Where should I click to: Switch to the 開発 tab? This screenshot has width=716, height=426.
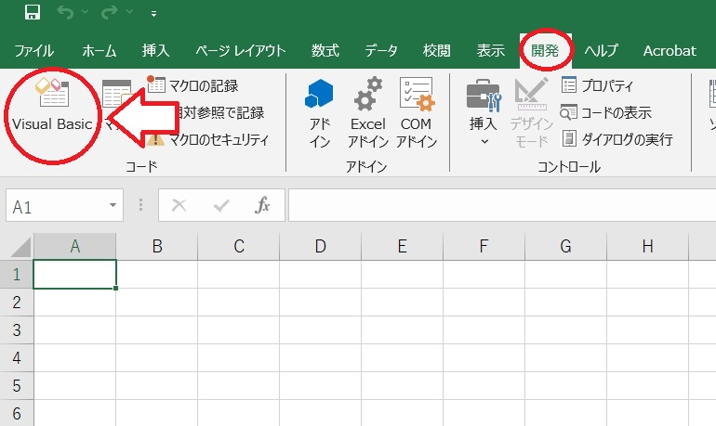tap(545, 50)
